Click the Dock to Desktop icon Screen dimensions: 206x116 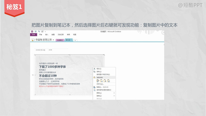tap(43, 31)
